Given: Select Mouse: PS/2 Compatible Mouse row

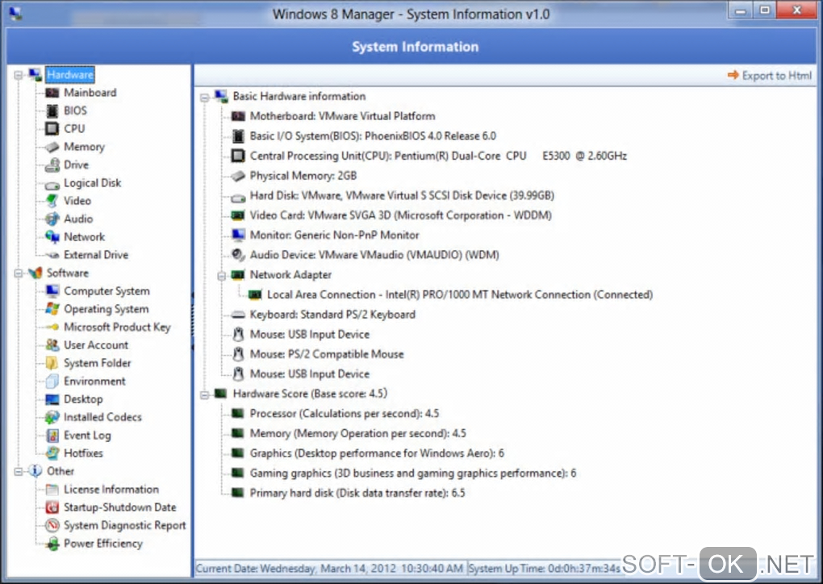Looking at the screenshot, I should pyautogui.click(x=327, y=355).
